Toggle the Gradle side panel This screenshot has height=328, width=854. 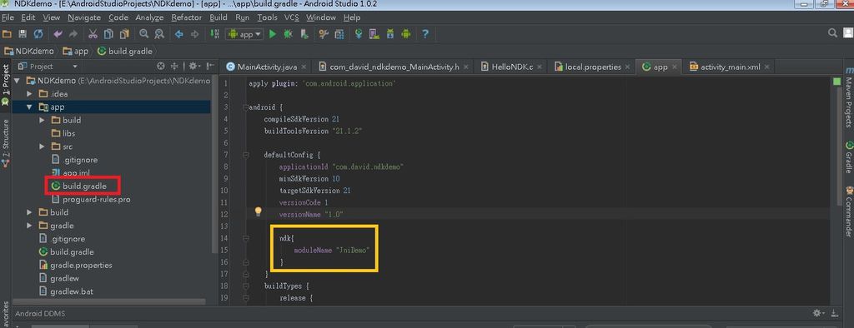point(848,157)
